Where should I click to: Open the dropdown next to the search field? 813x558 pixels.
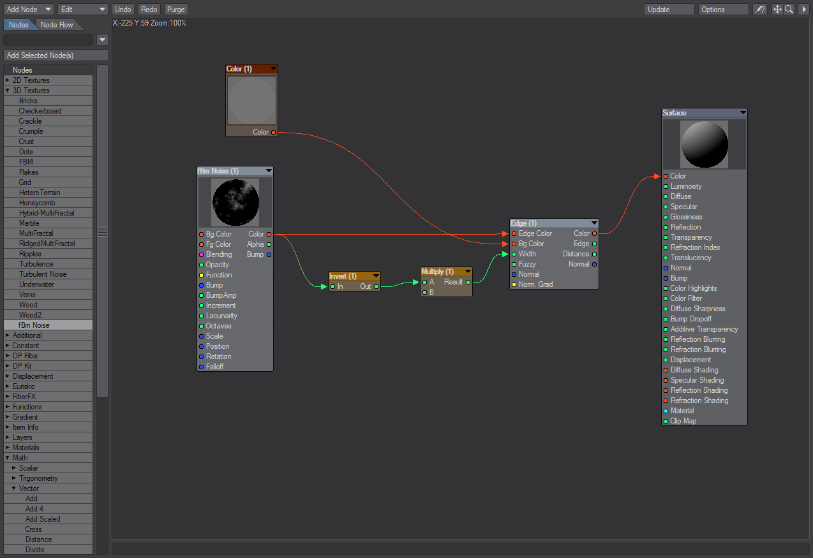[102, 40]
